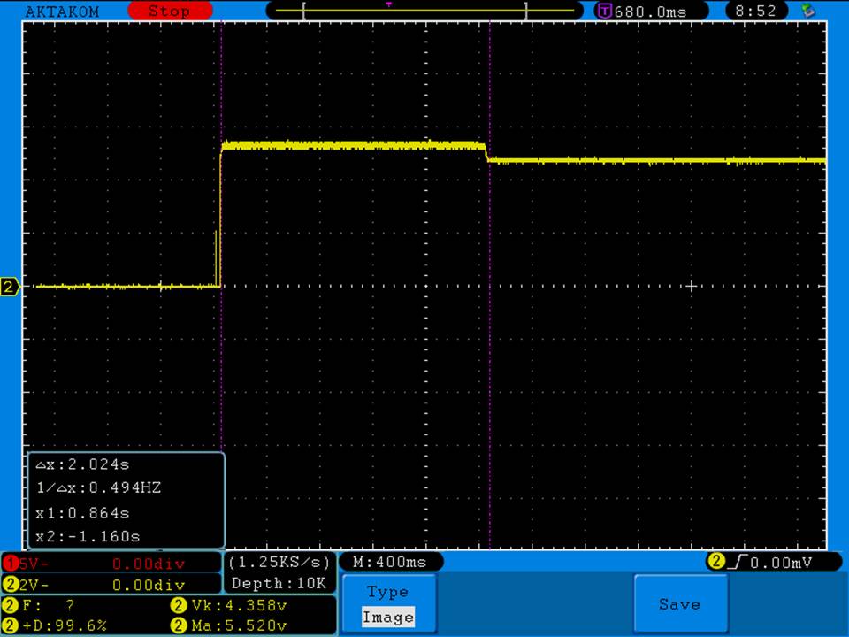Click the red Stop status indicator
849x637 pixels.
(x=170, y=12)
